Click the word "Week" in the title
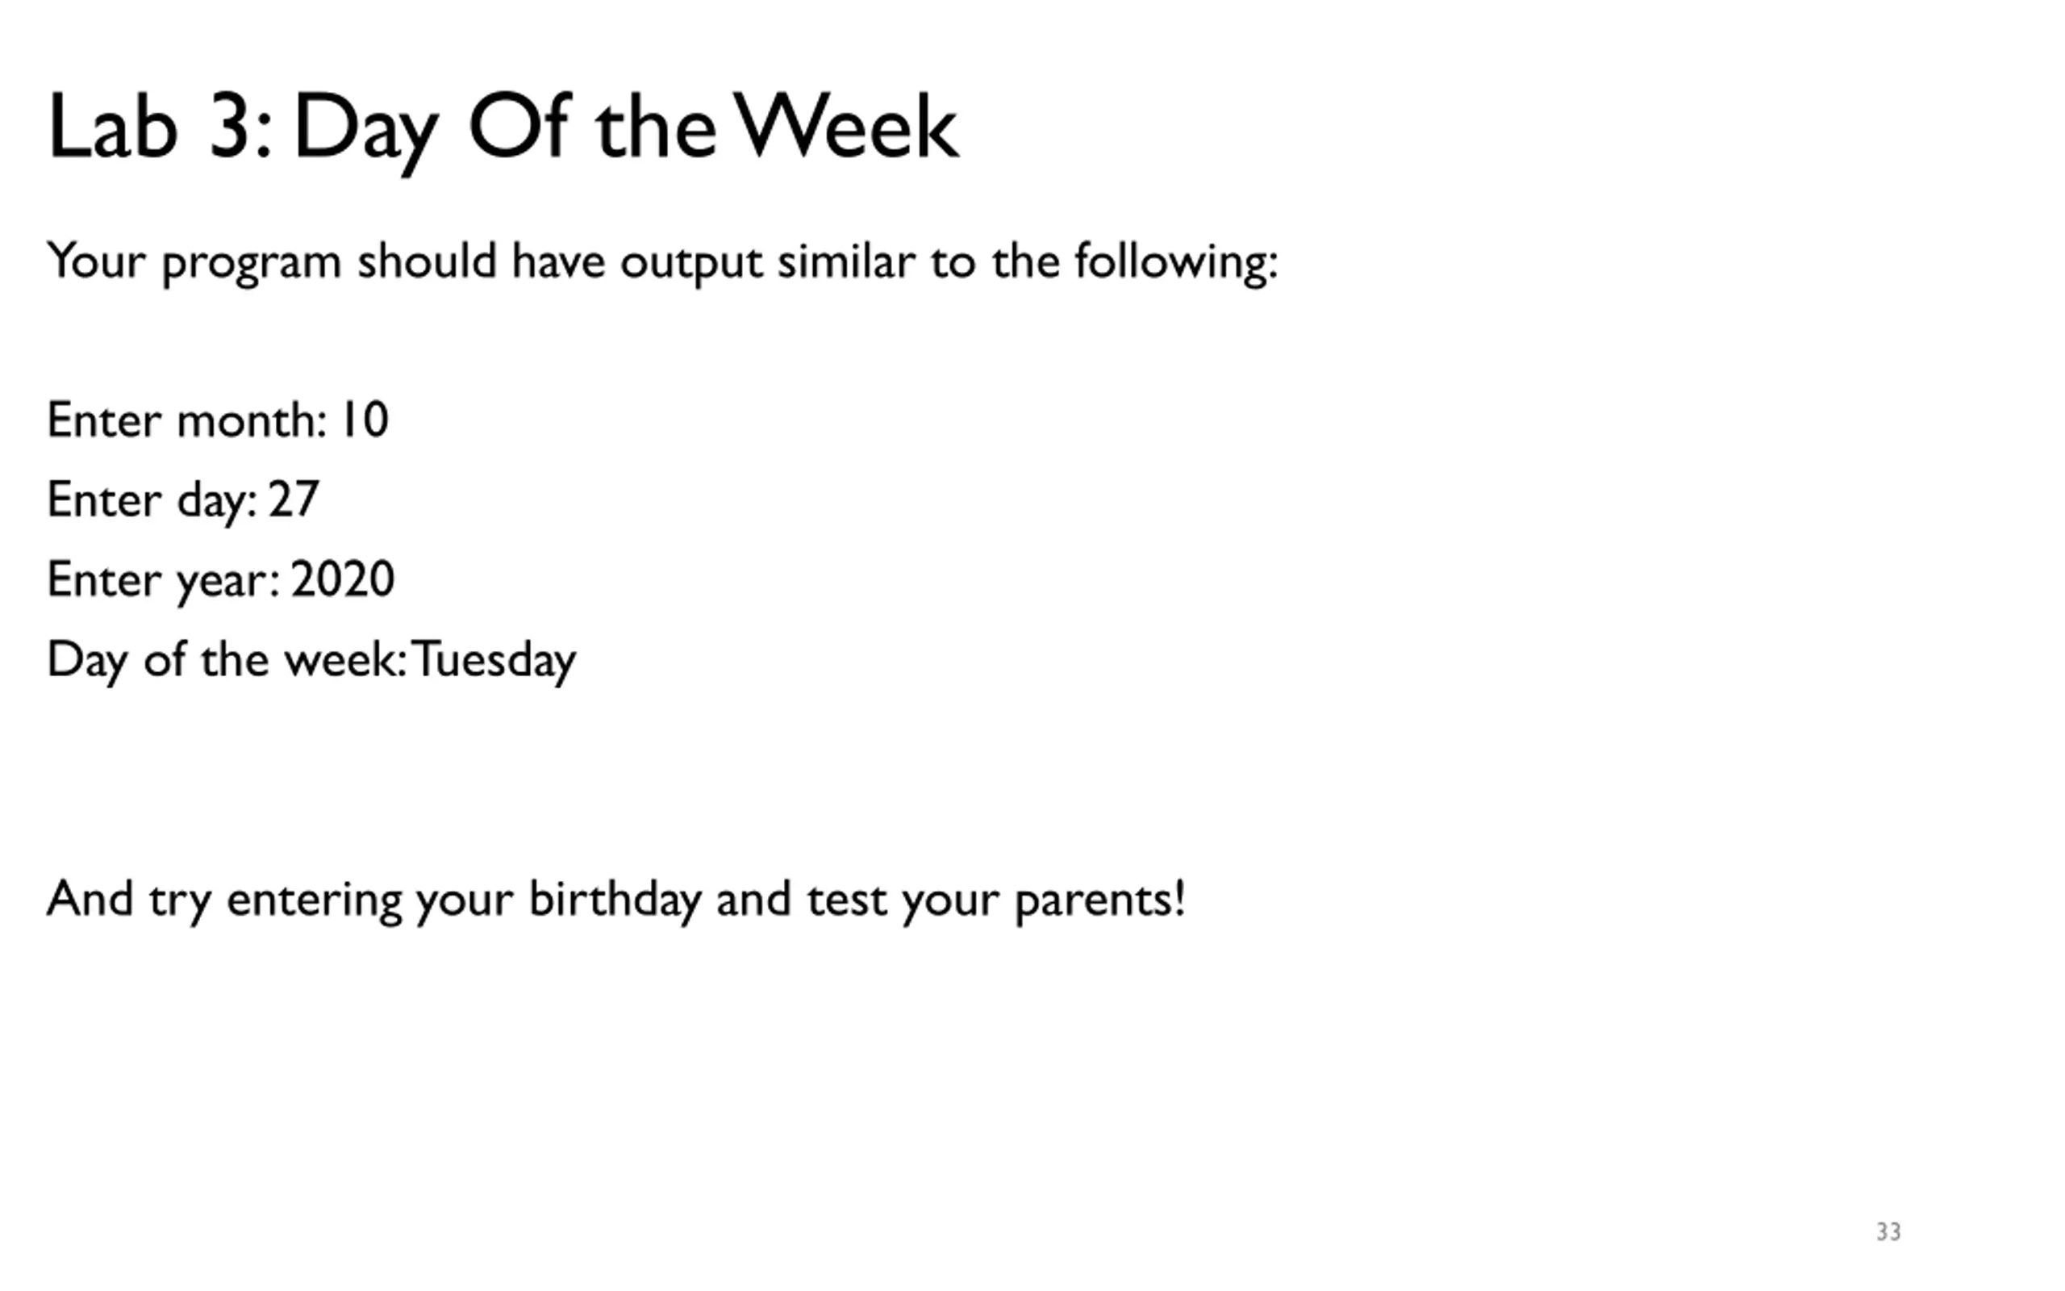Image resolution: width=2065 pixels, height=1291 pixels. point(846,127)
